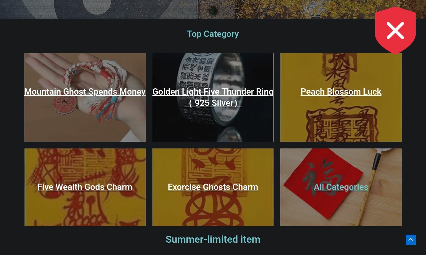426x255 pixels.
Task: Click the red shield X icon
Action: tap(395, 30)
